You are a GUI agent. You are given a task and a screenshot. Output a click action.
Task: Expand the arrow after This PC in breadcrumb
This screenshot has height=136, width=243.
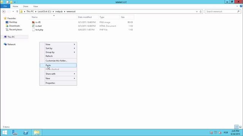pyautogui.click(x=36, y=12)
